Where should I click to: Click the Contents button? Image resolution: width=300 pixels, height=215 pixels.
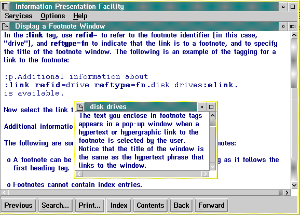tap(151, 206)
